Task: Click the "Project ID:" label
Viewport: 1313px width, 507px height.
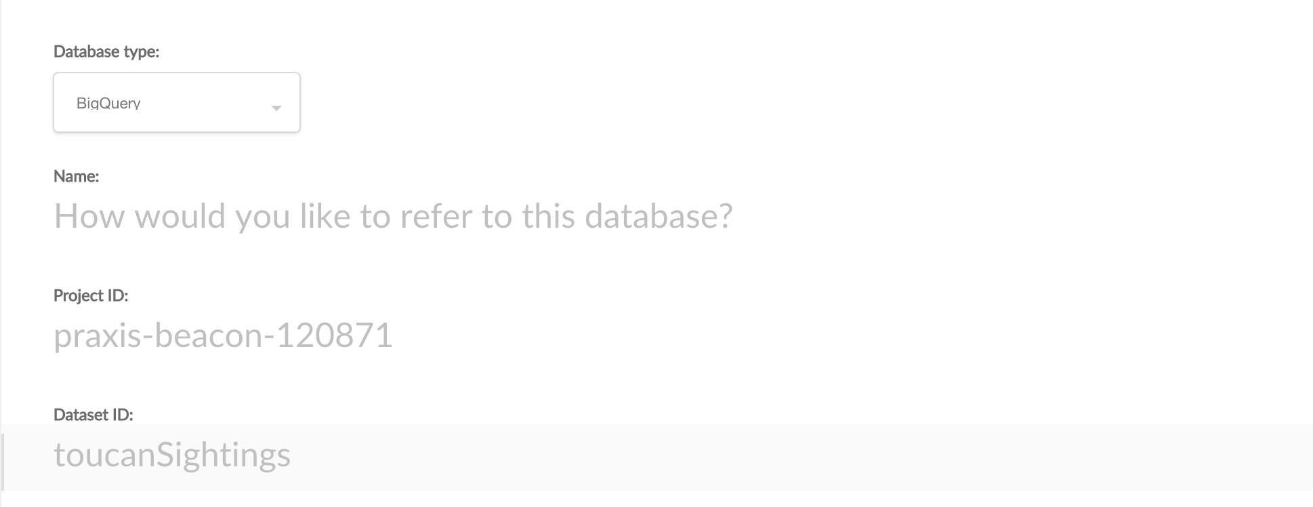Action: click(91, 296)
